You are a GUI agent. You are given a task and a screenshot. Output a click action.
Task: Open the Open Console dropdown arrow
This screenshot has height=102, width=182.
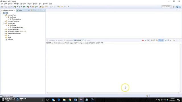[x=175, y=40]
